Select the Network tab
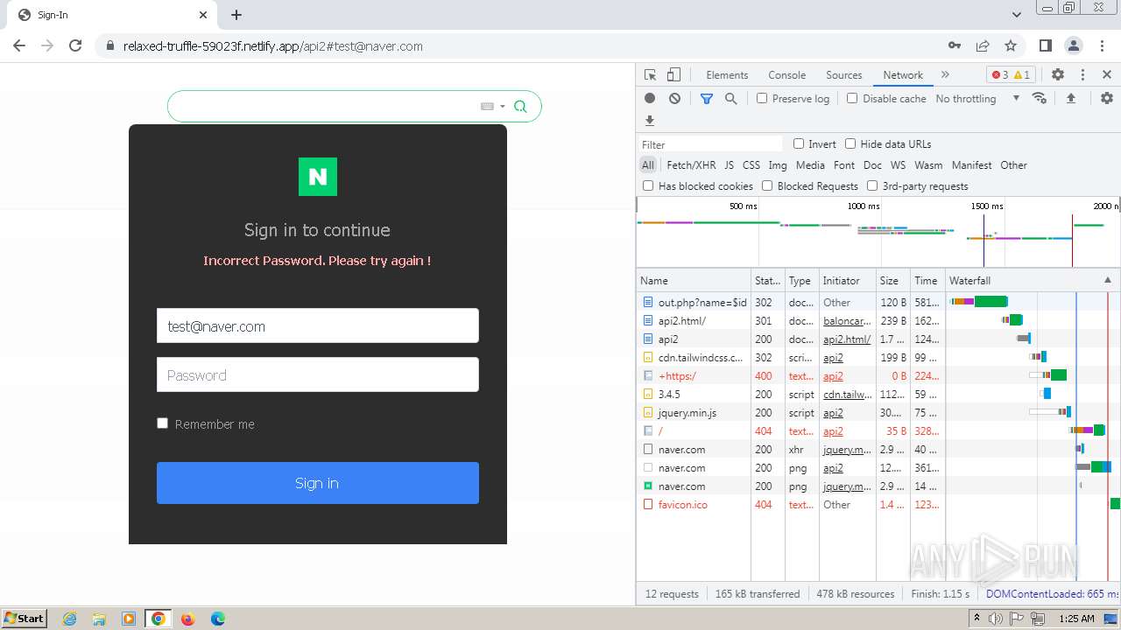Viewport: 1121px width, 630px height. pos(903,75)
